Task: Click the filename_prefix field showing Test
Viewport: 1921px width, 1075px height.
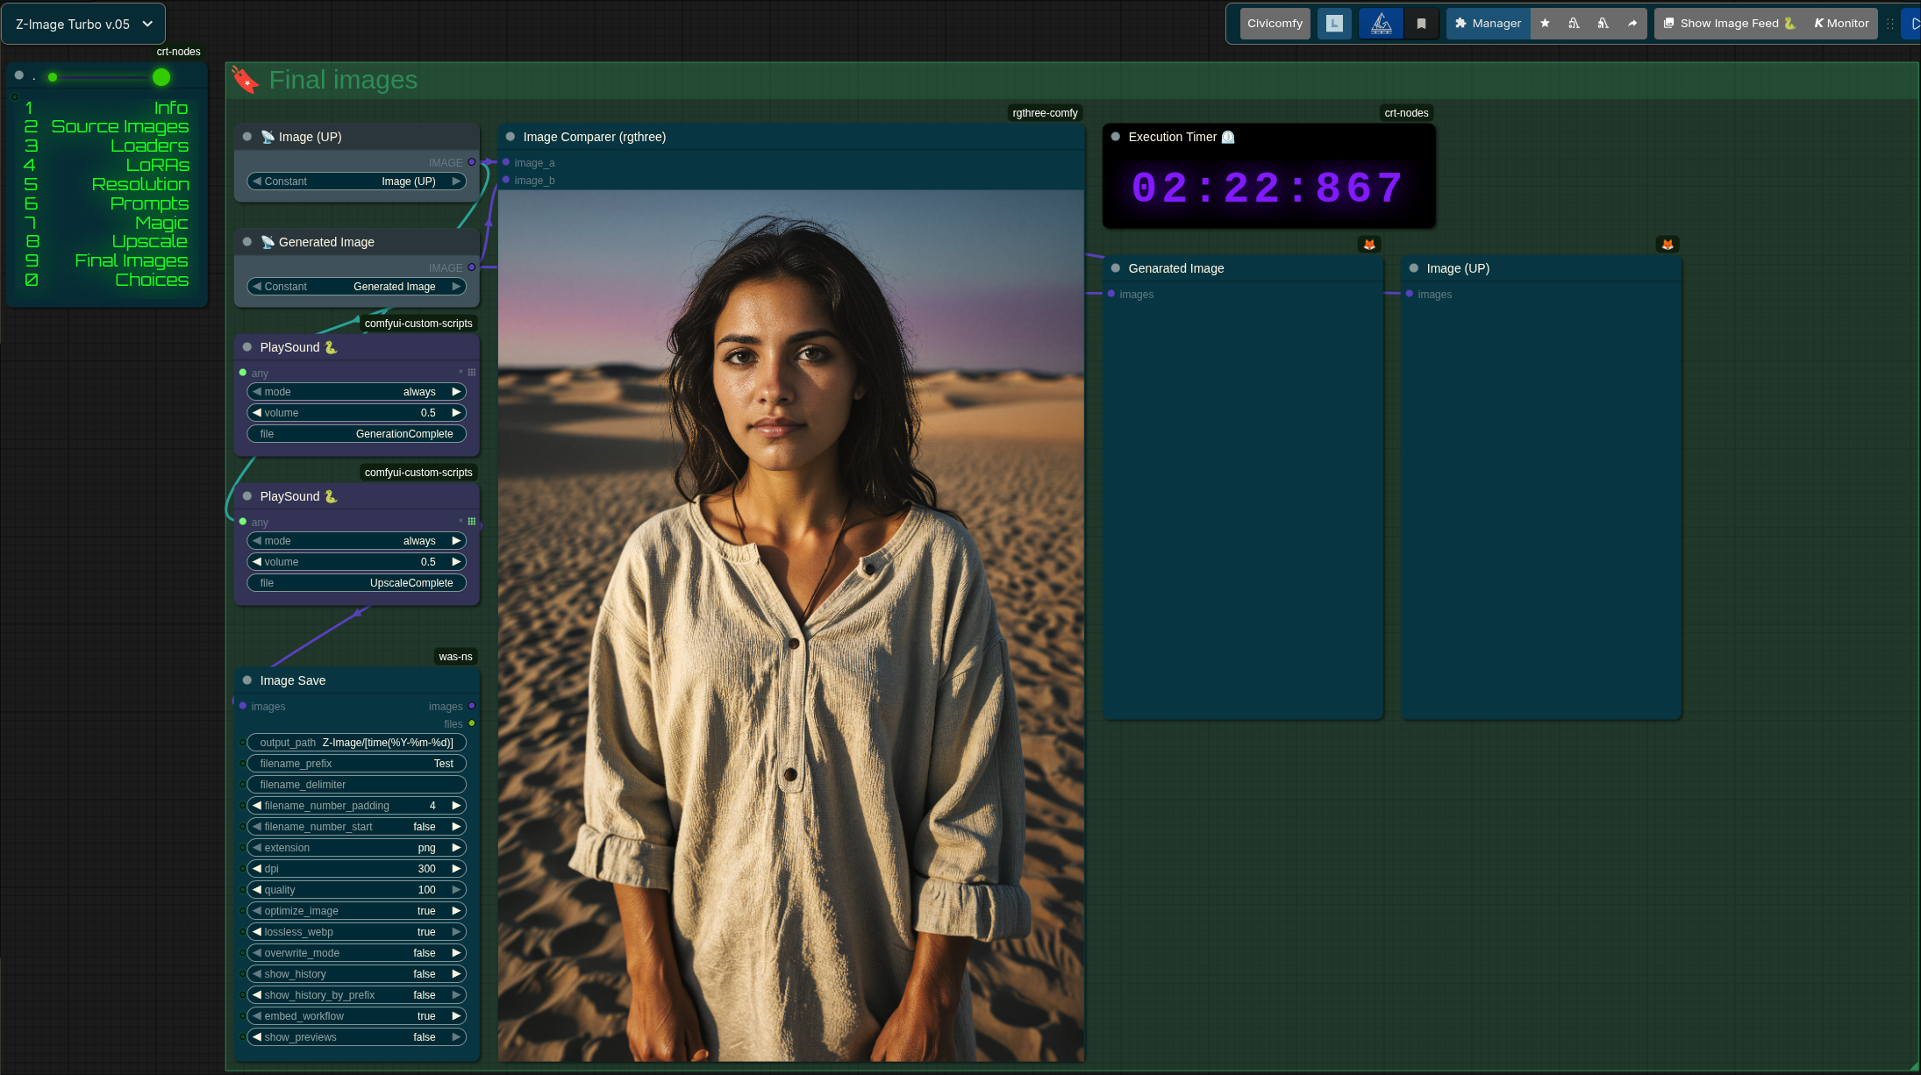Action: (356, 764)
